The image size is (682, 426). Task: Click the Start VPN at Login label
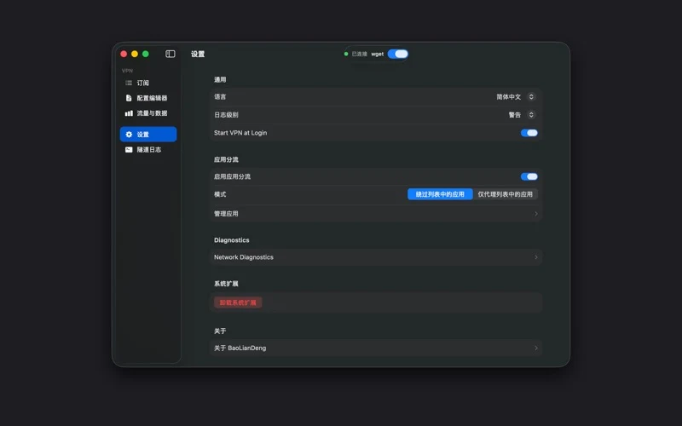(x=240, y=133)
